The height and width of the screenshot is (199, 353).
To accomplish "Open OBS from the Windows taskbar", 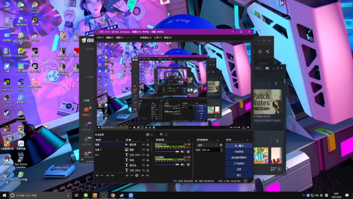I will [x=104, y=195].
